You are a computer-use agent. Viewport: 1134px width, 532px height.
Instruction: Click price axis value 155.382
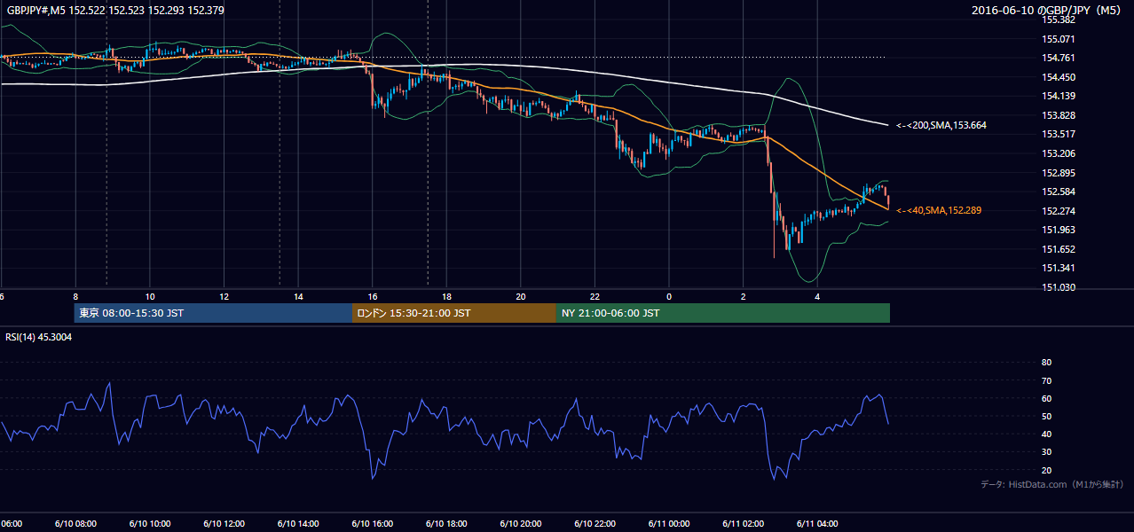pyautogui.click(x=1059, y=20)
